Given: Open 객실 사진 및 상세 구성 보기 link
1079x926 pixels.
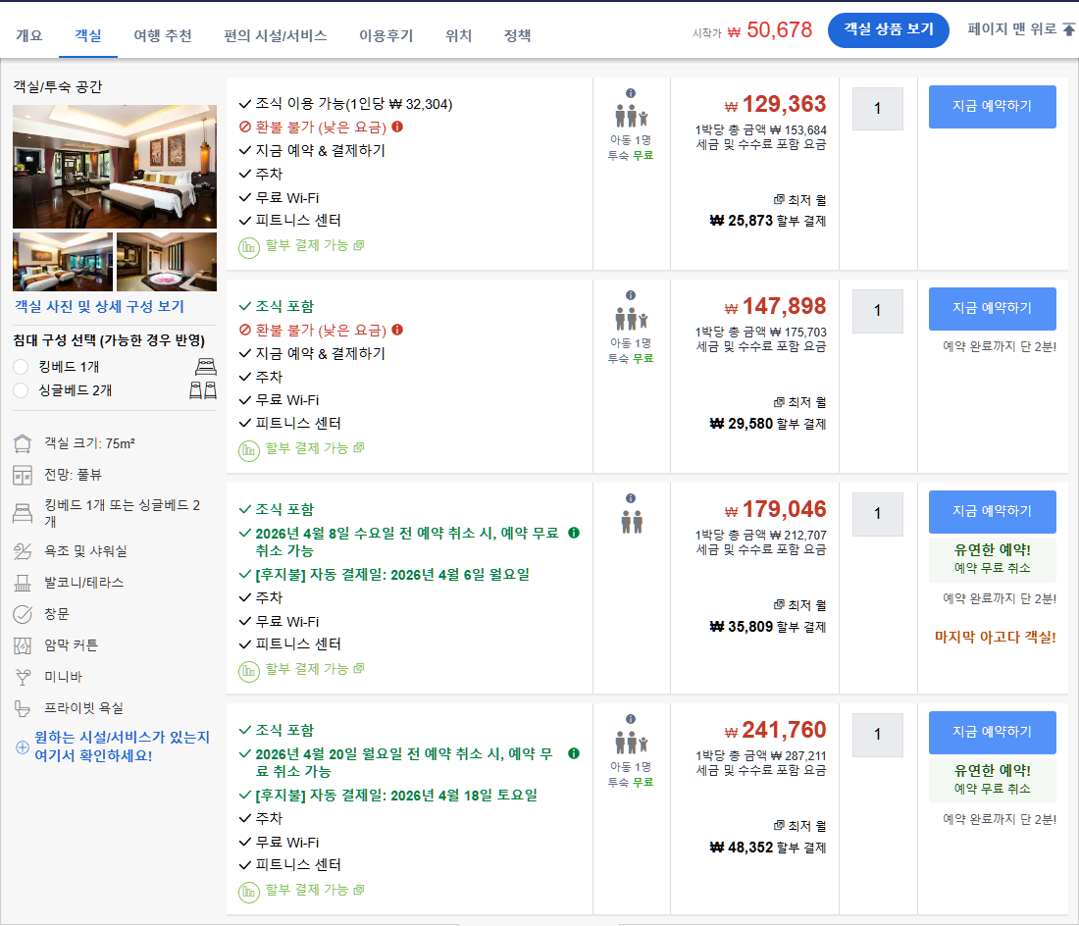Looking at the screenshot, I should [x=100, y=306].
